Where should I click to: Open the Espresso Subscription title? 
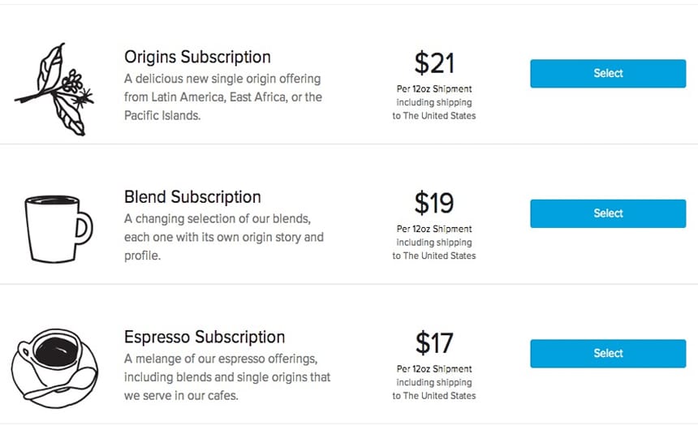pyautogui.click(x=205, y=337)
